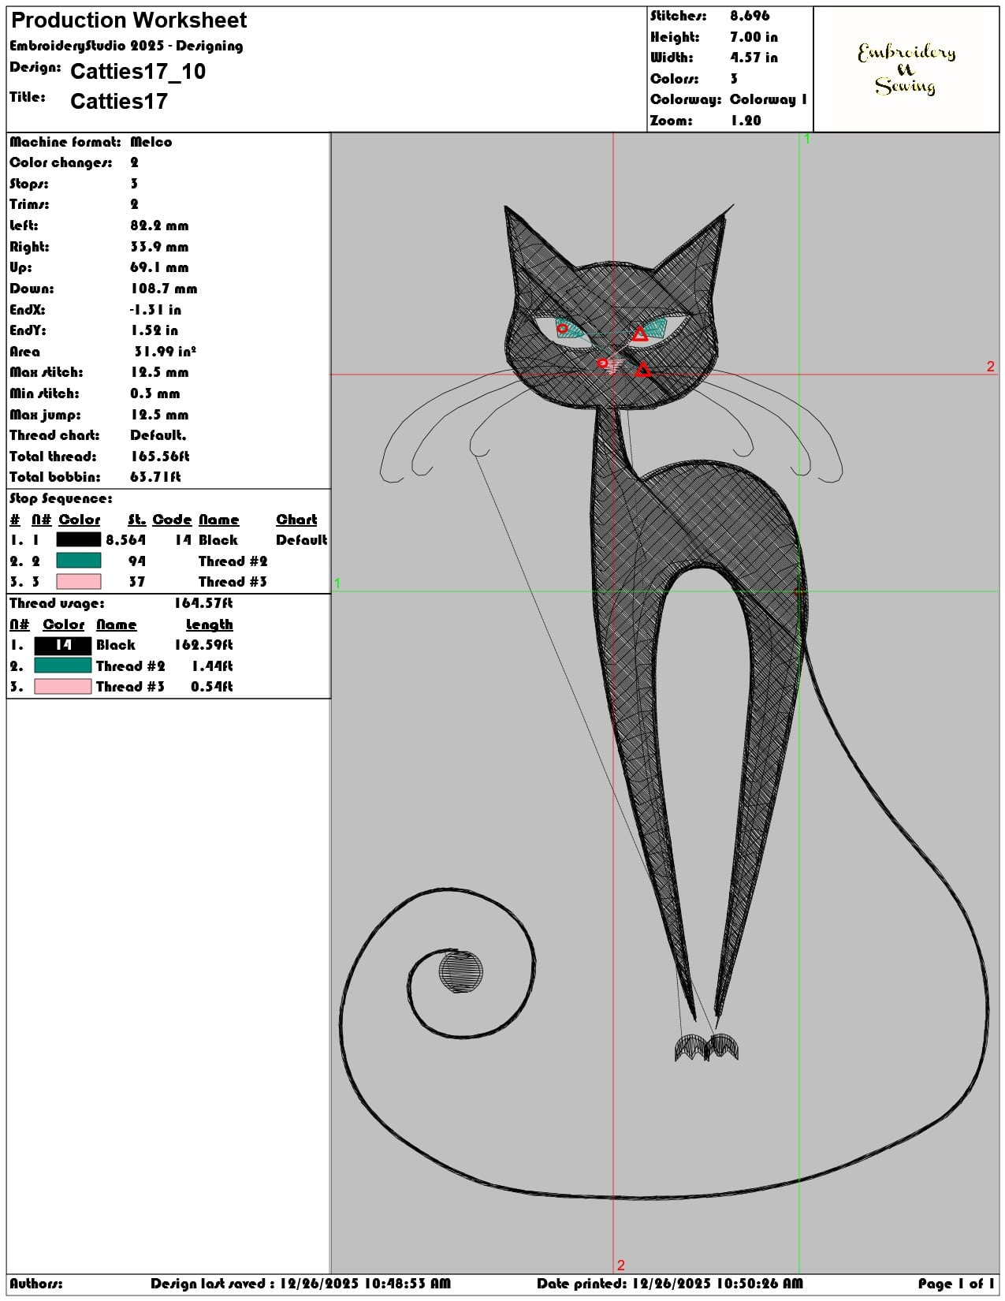
Task: Click the Embroidery N Sewing logo
Action: pyautogui.click(x=906, y=69)
